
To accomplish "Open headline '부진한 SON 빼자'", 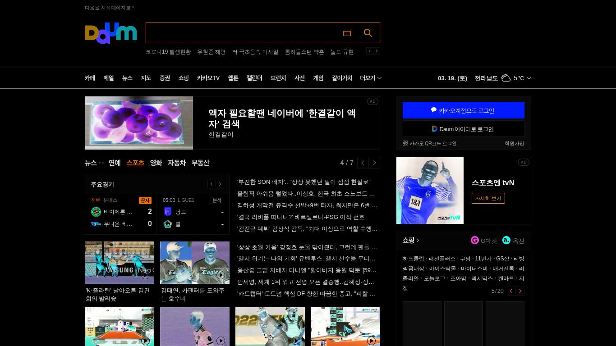I will tap(304, 182).
